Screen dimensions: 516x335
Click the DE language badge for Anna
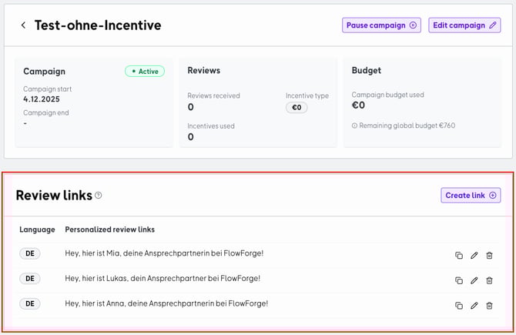[29, 303]
